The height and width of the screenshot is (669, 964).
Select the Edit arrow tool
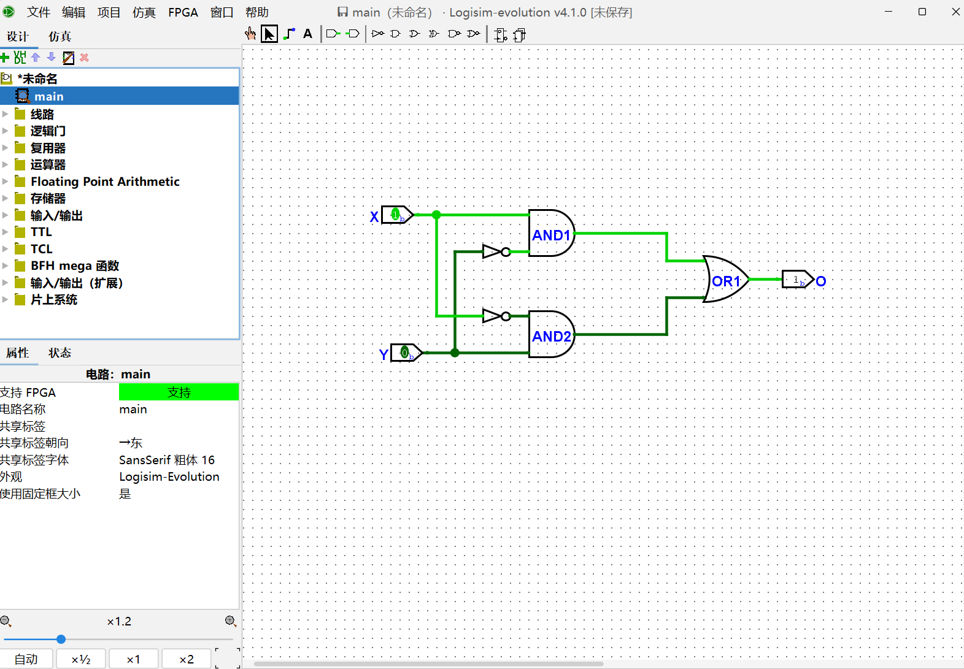point(269,34)
